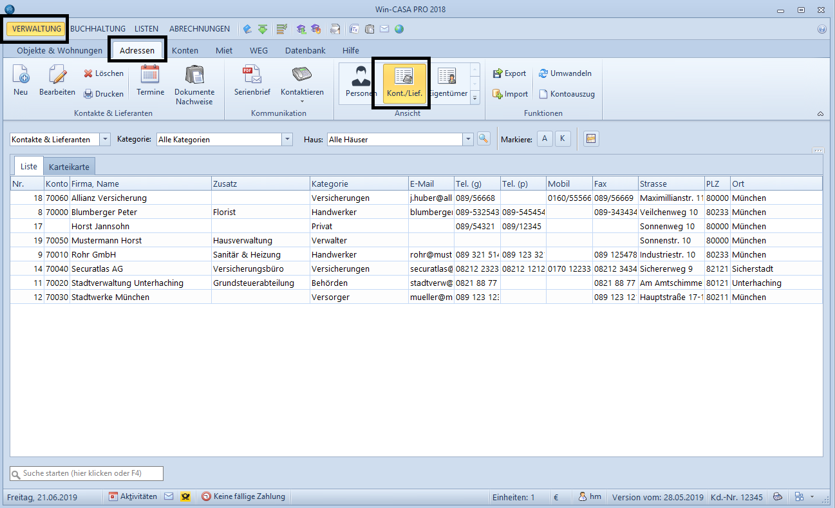Select the Allianz Versicherung row
Image resolution: width=835 pixels, height=508 pixels.
tap(417, 198)
